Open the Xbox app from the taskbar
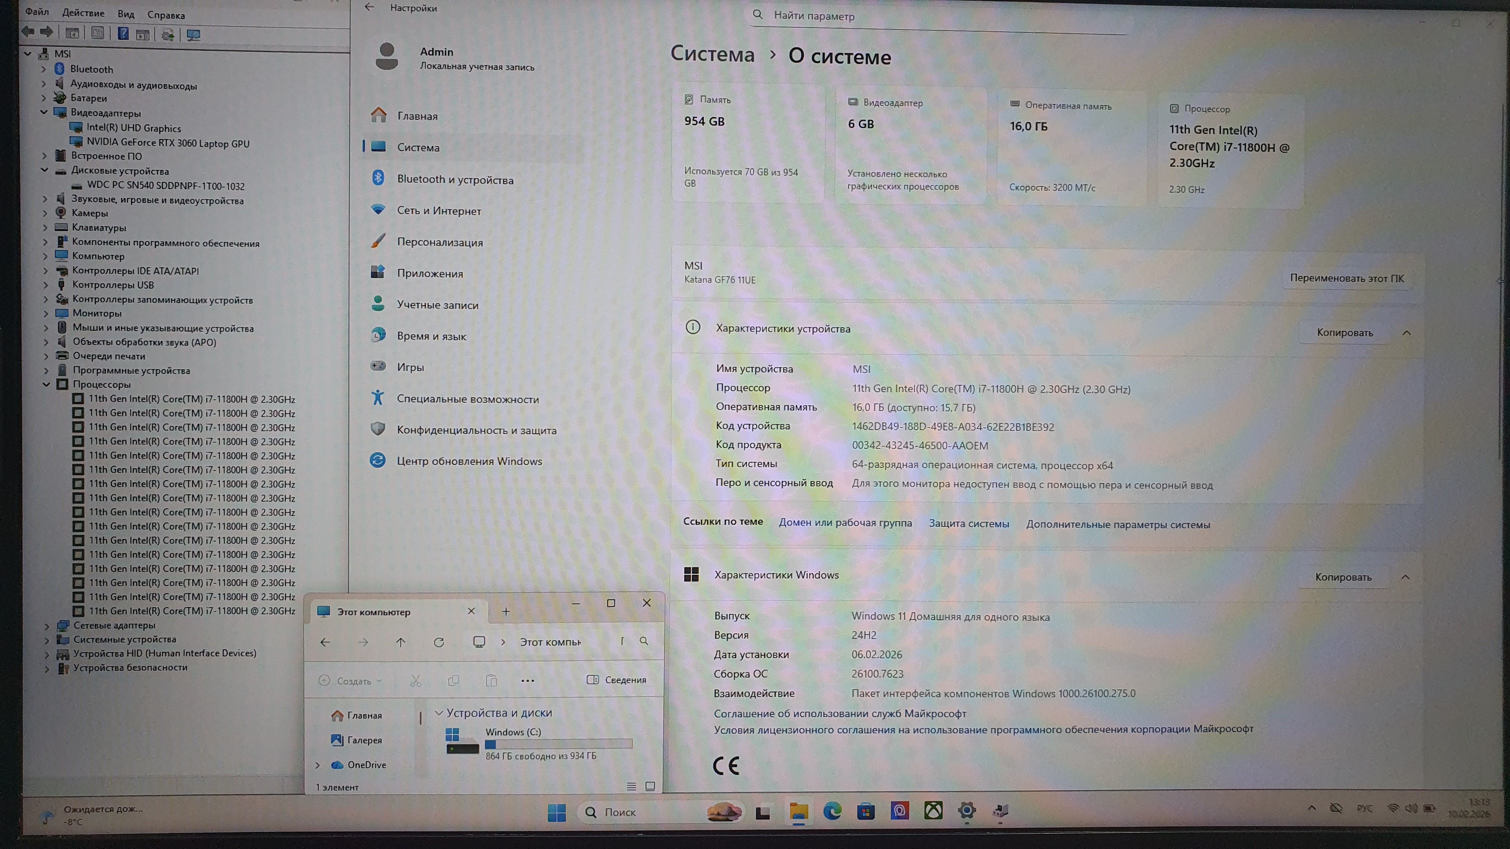Image resolution: width=1510 pixels, height=849 pixels. point(933,811)
